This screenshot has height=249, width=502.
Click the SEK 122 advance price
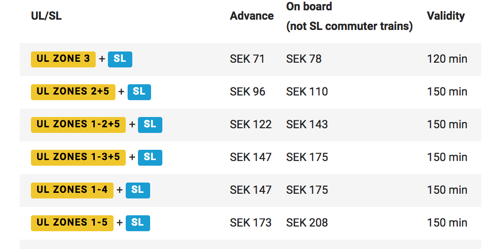pos(251,124)
